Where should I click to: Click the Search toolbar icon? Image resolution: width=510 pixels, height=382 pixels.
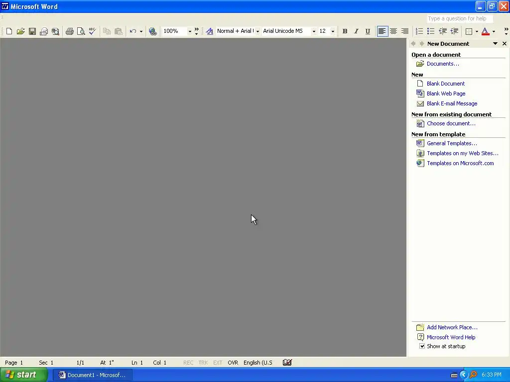coord(56,31)
